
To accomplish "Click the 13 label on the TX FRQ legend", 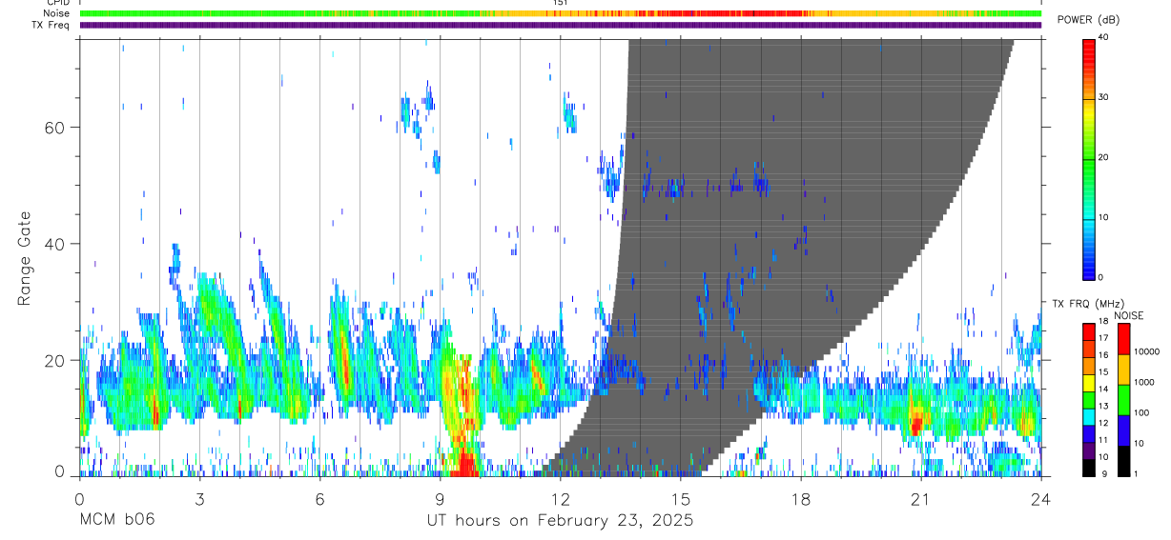I will pyautogui.click(x=1102, y=406).
